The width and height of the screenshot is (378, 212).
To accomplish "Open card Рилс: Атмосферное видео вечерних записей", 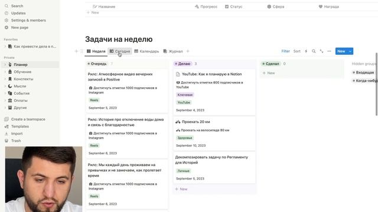I will click(127, 91).
